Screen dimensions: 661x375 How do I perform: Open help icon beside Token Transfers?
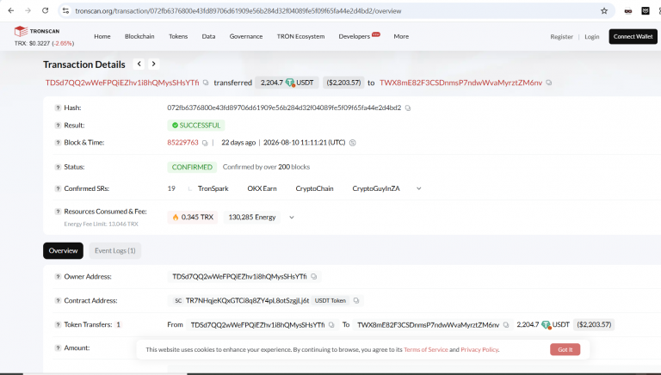coord(58,324)
